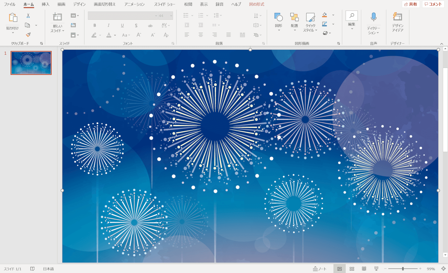Start Slide Show from status bar
The height and width of the screenshot is (273, 448).
pyautogui.click(x=376, y=269)
